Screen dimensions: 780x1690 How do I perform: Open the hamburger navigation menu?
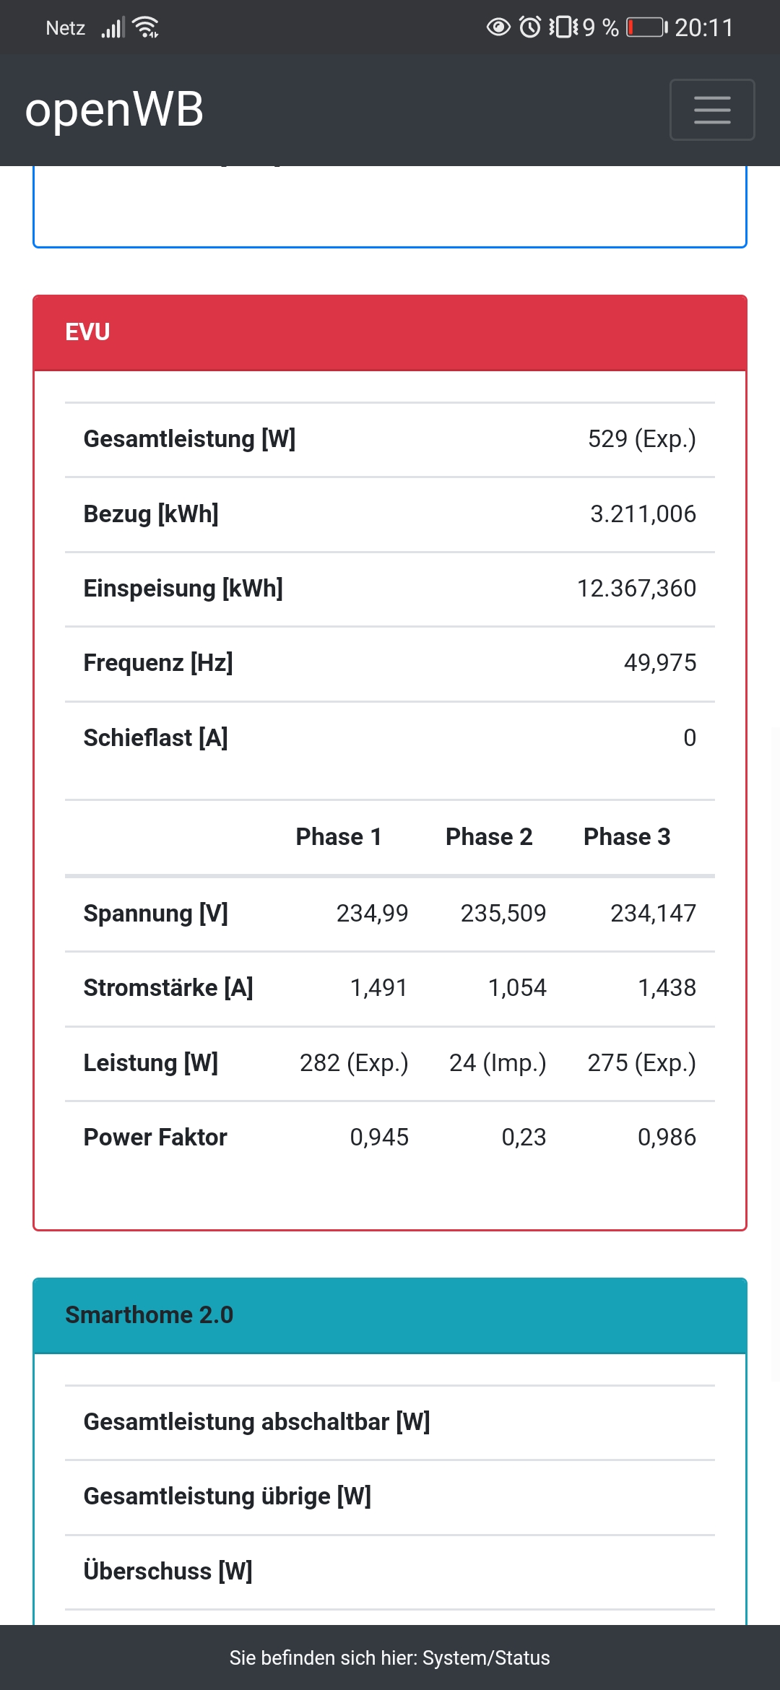(712, 110)
